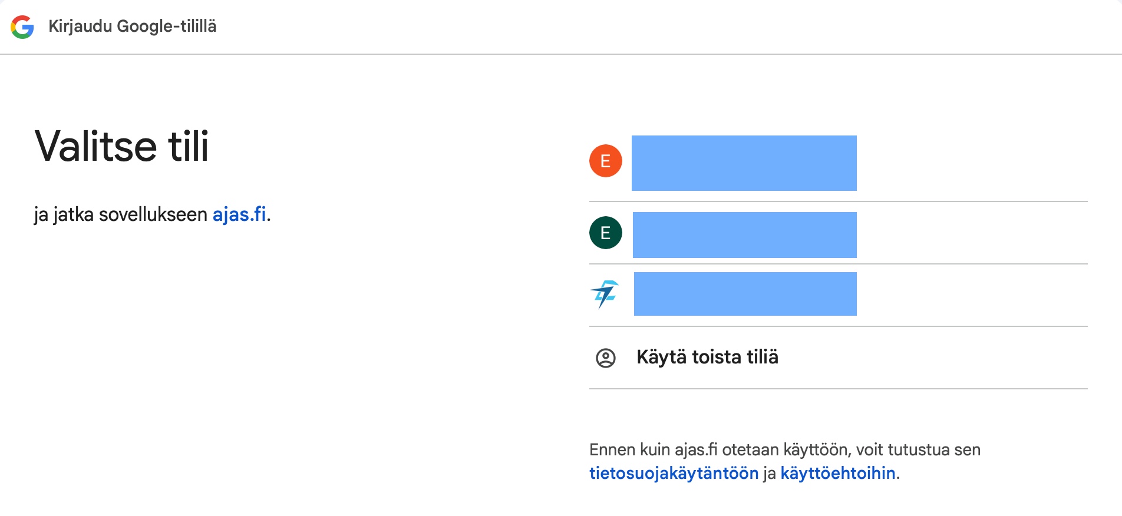Select the "Käytä toista tiliä" option
This screenshot has width=1122, height=516.
click(707, 358)
